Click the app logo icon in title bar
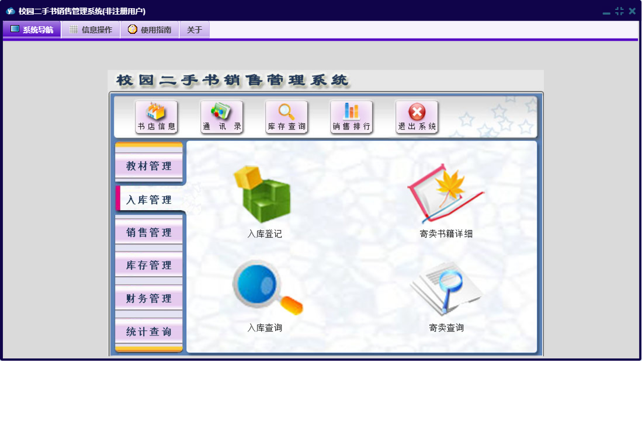 pyautogui.click(x=11, y=11)
